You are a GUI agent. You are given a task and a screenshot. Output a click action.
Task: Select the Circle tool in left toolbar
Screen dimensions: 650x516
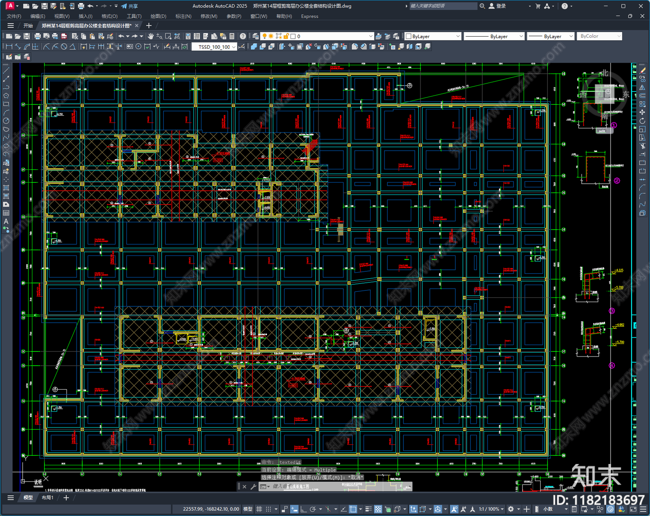pos(6,121)
